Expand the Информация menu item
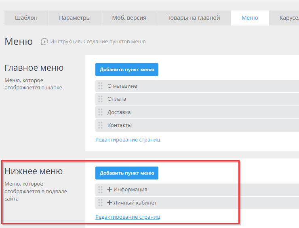 tap(109, 189)
